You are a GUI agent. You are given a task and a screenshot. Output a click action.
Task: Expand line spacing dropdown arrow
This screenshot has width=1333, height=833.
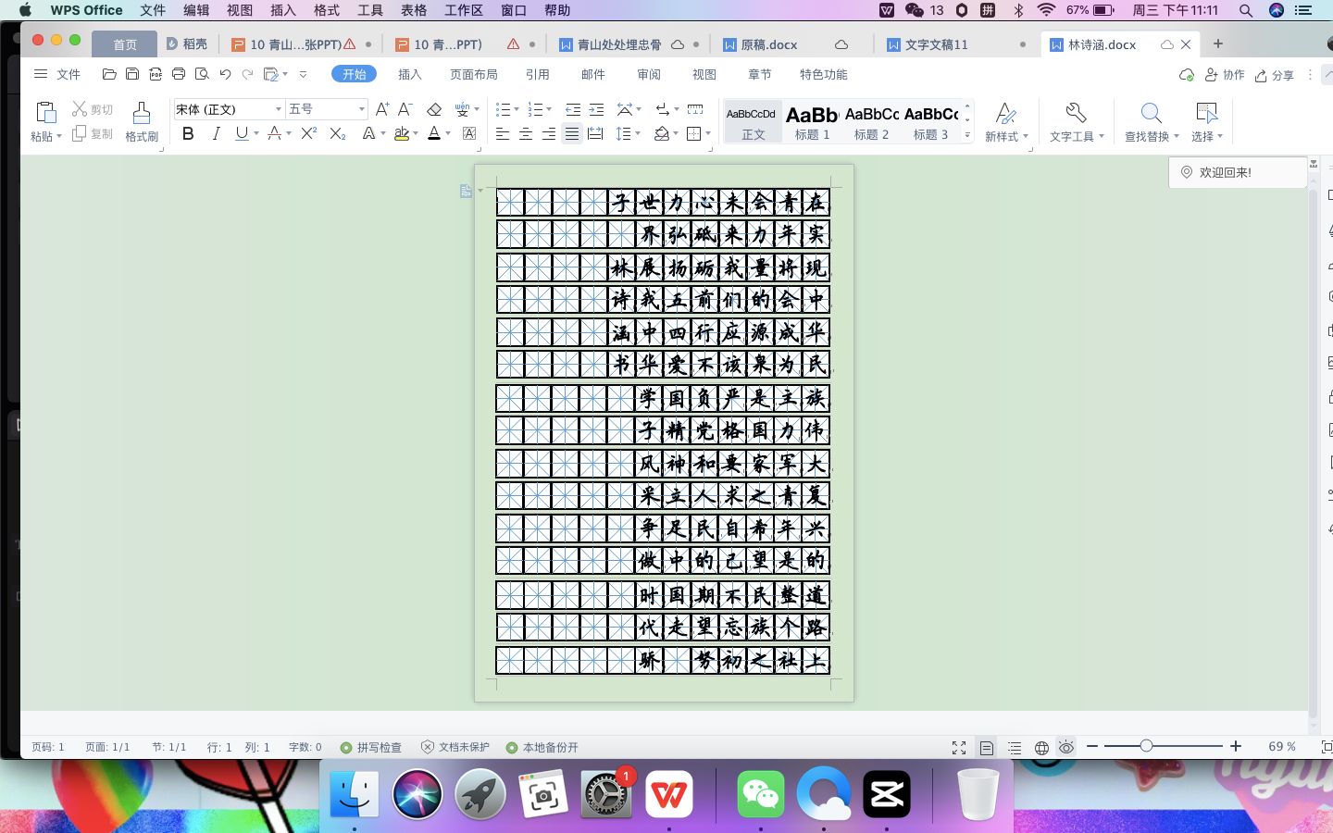638,133
